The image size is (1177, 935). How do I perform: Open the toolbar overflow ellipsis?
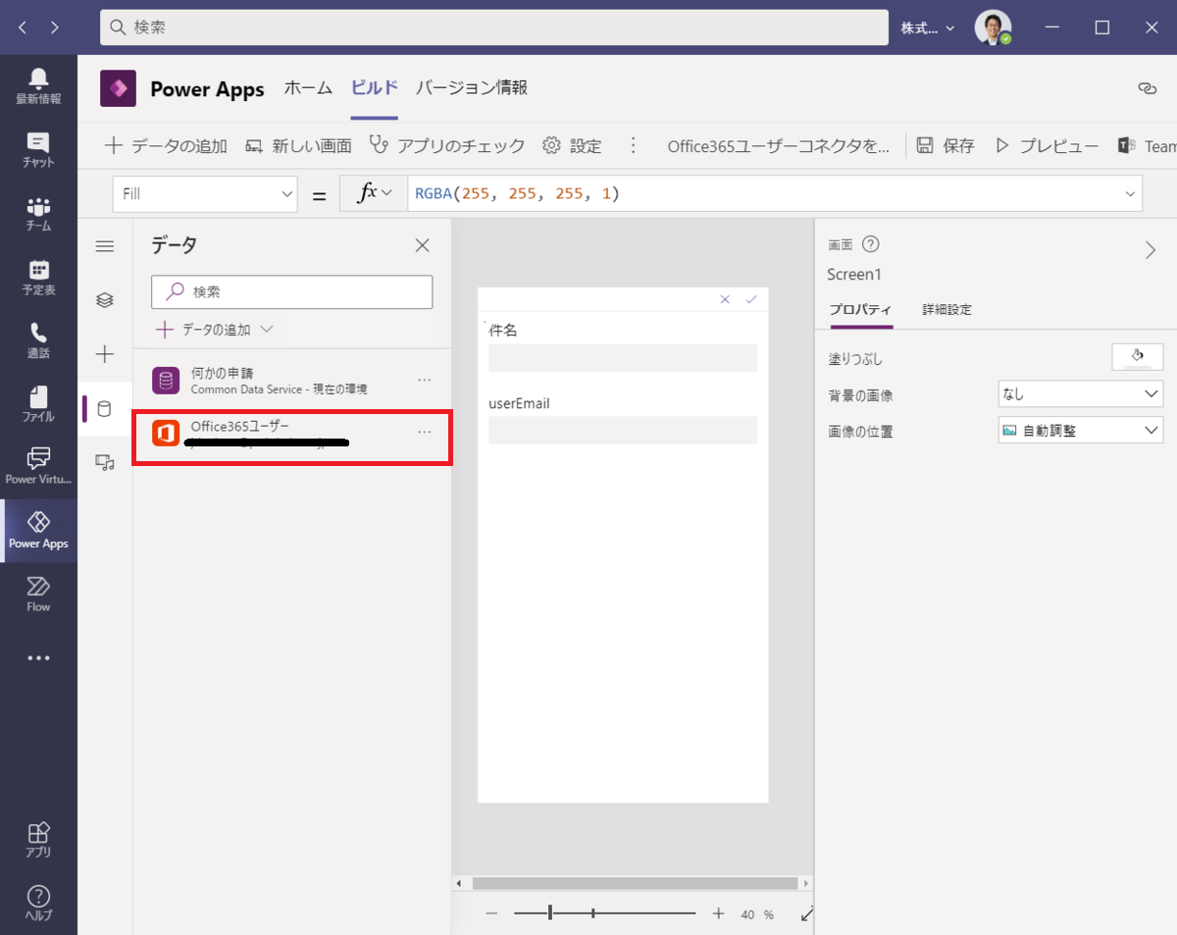pyautogui.click(x=633, y=146)
